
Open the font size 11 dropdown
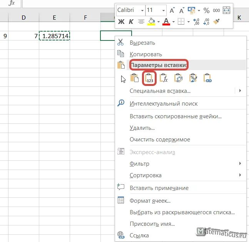tap(164, 10)
